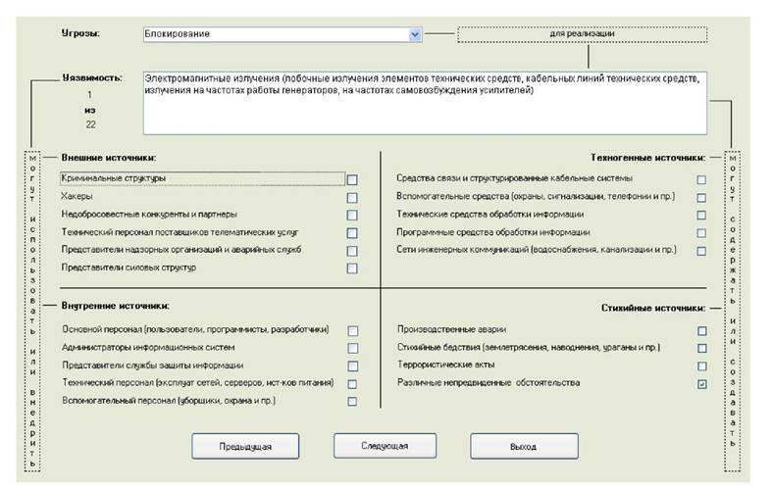Check the Производственные аварии checkbox
Screen dimensions: 772x488
click(x=701, y=330)
